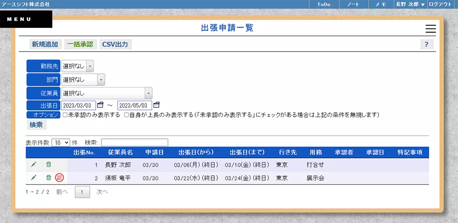Click the 展示会 purpose cell
The width and height of the screenshot is (458, 223).
click(315, 178)
